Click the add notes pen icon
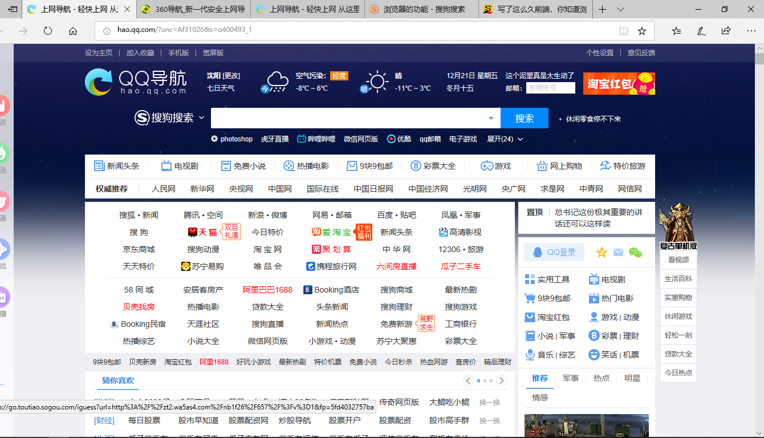Image resolution: width=764 pixels, height=438 pixels. (x=701, y=31)
